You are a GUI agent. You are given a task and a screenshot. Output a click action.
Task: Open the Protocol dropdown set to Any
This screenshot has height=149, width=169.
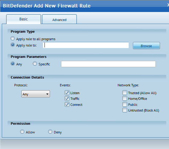(x=35, y=94)
